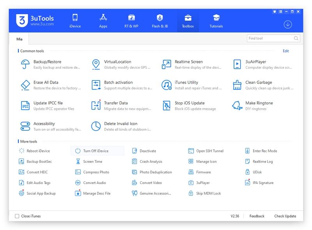Open the Realtime Screen tool icon
Image resolution: width=312 pixels, height=230 pixels.
point(167,64)
